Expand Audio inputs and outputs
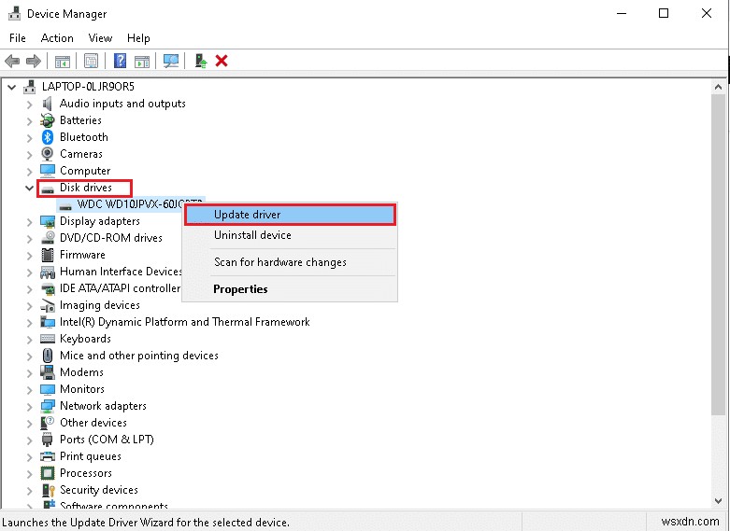Viewport: 730px width, 531px height. (29, 105)
